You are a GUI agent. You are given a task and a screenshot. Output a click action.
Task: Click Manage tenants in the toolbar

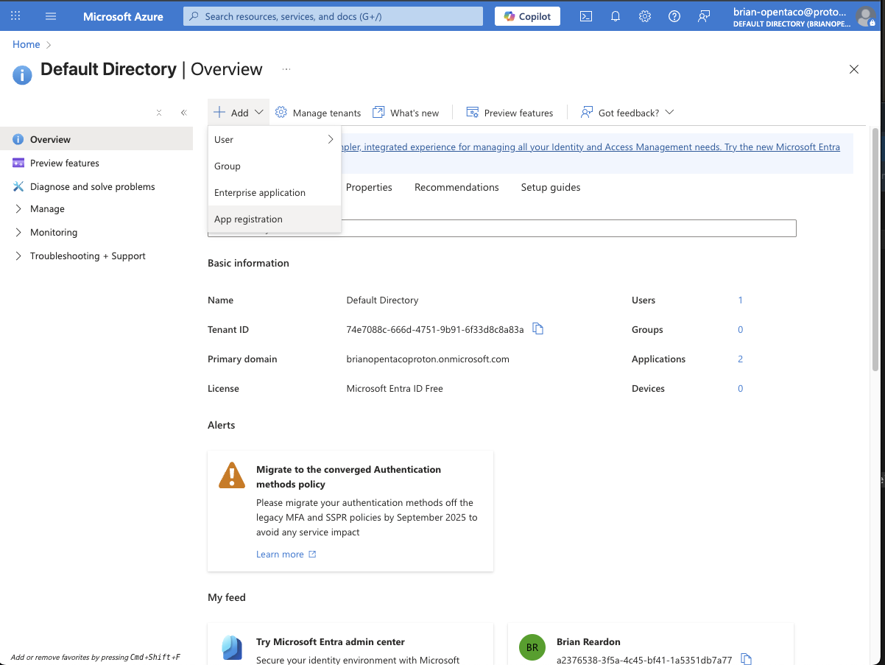point(318,113)
